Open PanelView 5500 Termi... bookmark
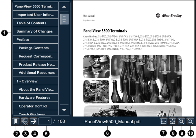This screenshot has width=196, height=138. 36,6
